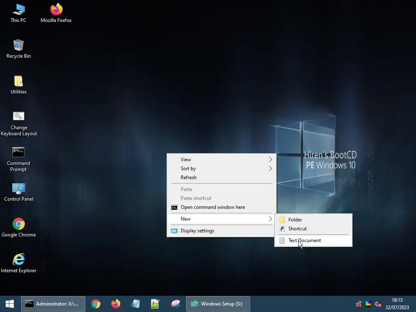Open This PC desktop icon

(x=19, y=13)
